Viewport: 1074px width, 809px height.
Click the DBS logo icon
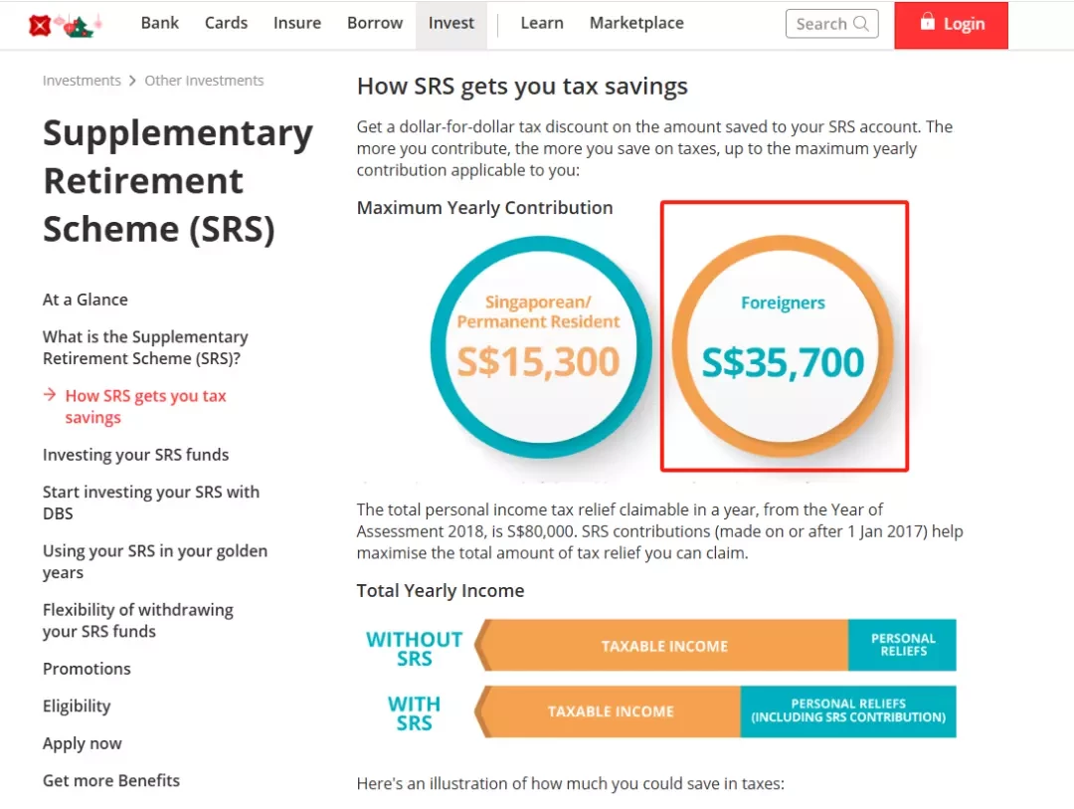(x=41, y=25)
